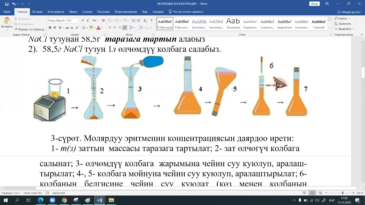Click Общий доступ (Share) button
The image size is (365, 205).
(x=349, y=12)
